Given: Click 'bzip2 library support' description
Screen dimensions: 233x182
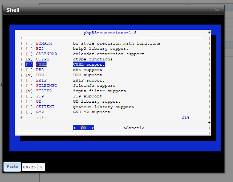Looking at the screenshot, I should (101, 49).
